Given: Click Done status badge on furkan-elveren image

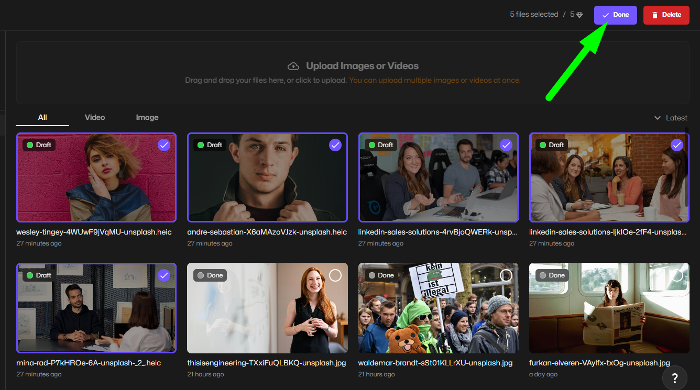Looking at the screenshot, I should pyautogui.click(x=552, y=275).
